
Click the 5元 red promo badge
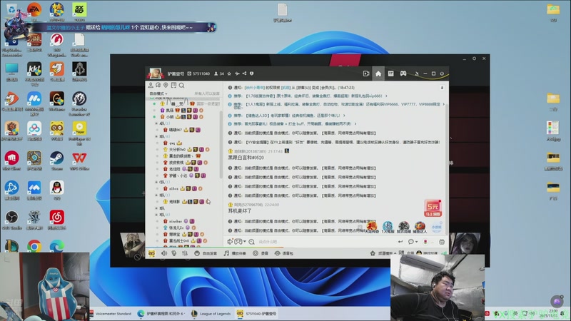point(433,208)
